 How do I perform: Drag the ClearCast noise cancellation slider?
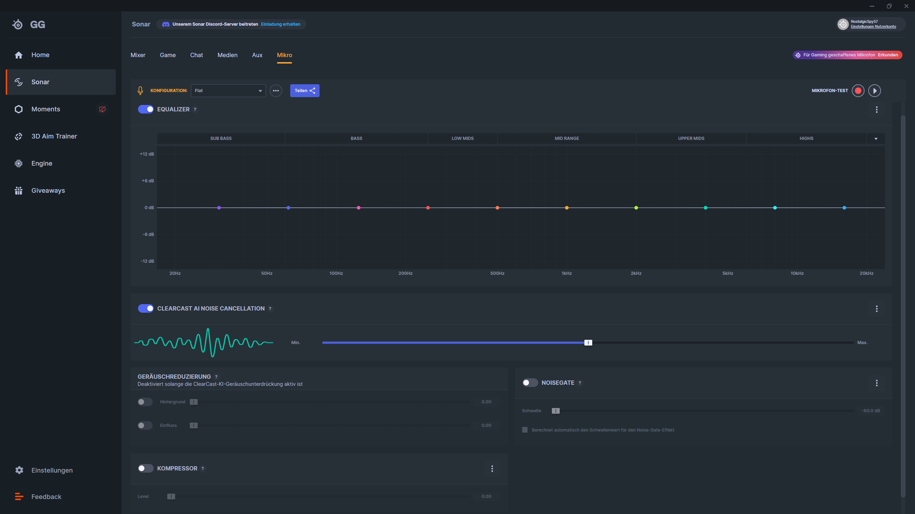tap(588, 343)
